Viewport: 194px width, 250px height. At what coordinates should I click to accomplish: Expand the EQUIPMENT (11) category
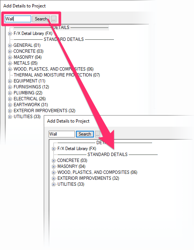tap(10, 81)
